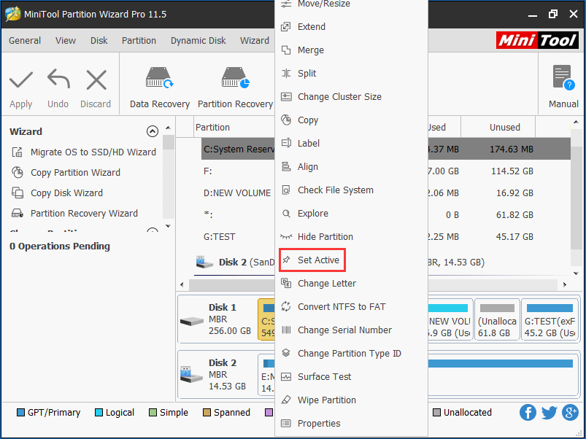The height and width of the screenshot is (439, 586).
Task: Click the Extend icon in context menu
Action: pos(286,27)
